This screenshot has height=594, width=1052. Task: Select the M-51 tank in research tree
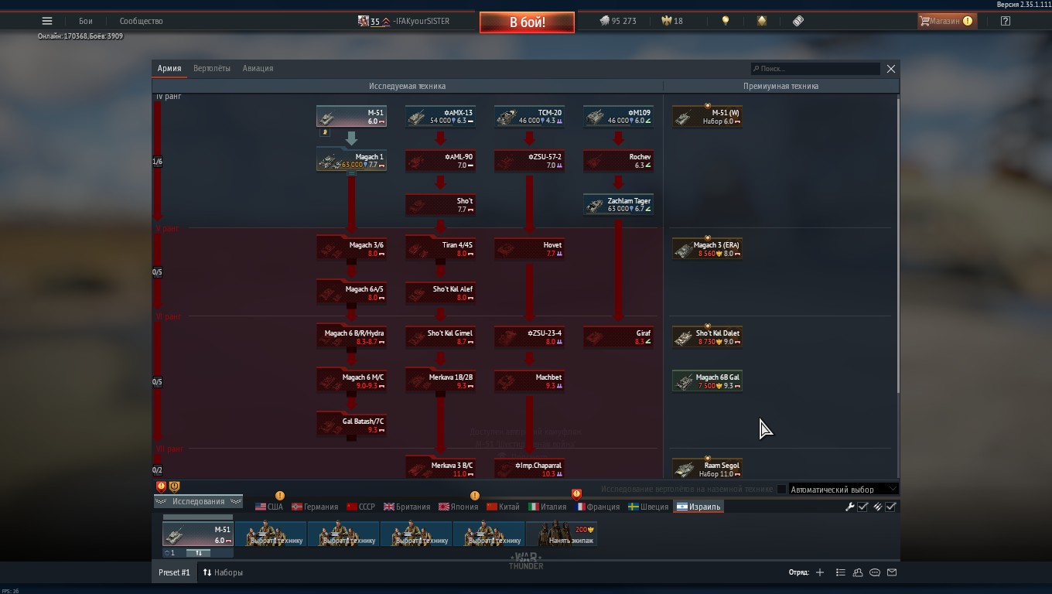click(351, 117)
